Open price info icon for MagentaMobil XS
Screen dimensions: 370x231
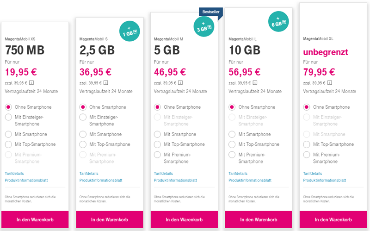click(x=31, y=83)
